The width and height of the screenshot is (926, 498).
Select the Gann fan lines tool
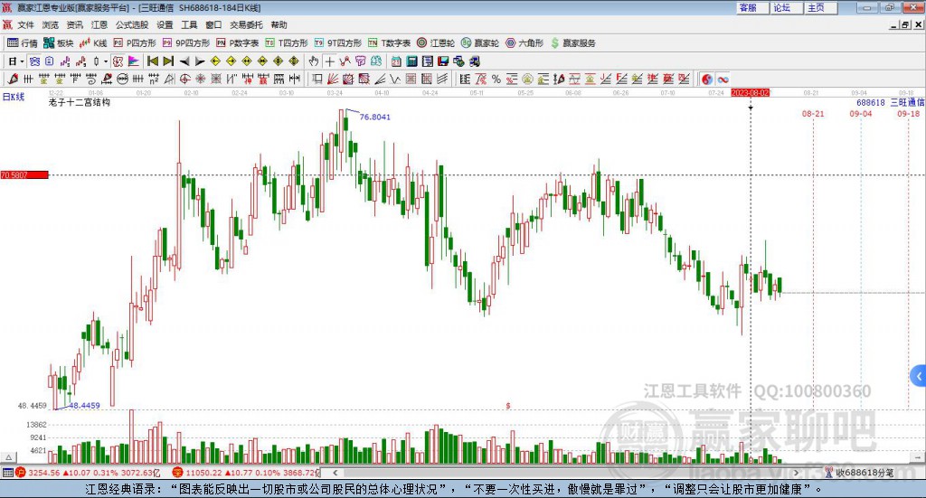(x=333, y=79)
